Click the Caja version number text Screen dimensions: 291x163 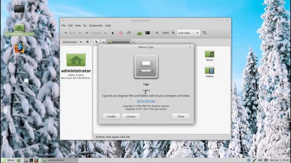146,91
